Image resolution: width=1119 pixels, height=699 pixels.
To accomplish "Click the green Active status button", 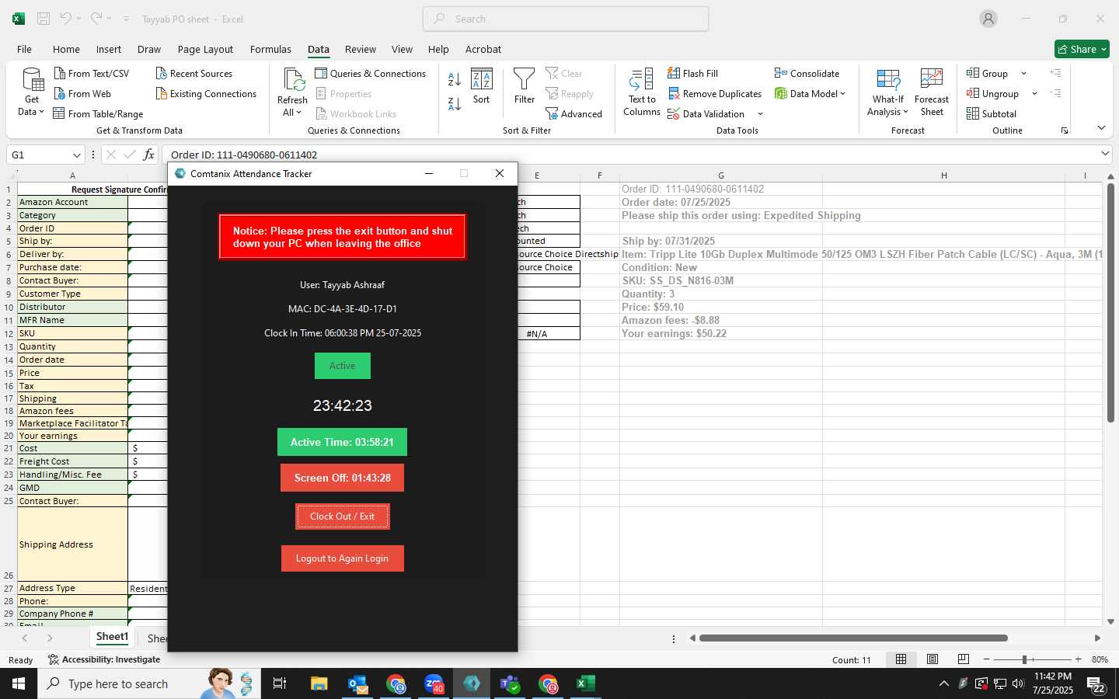I will pos(342,366).
